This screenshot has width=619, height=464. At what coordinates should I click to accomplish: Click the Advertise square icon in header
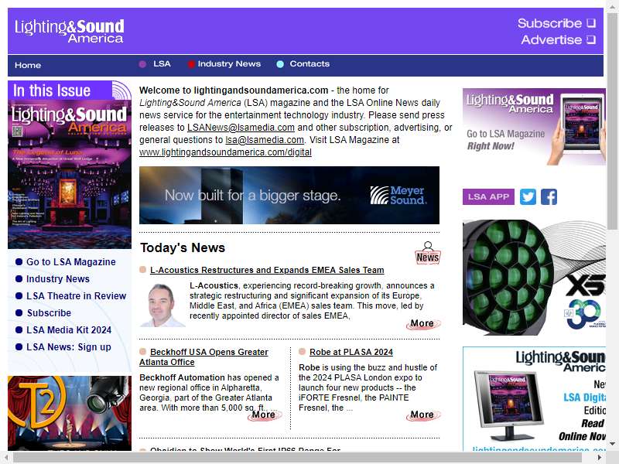(590, 39)
